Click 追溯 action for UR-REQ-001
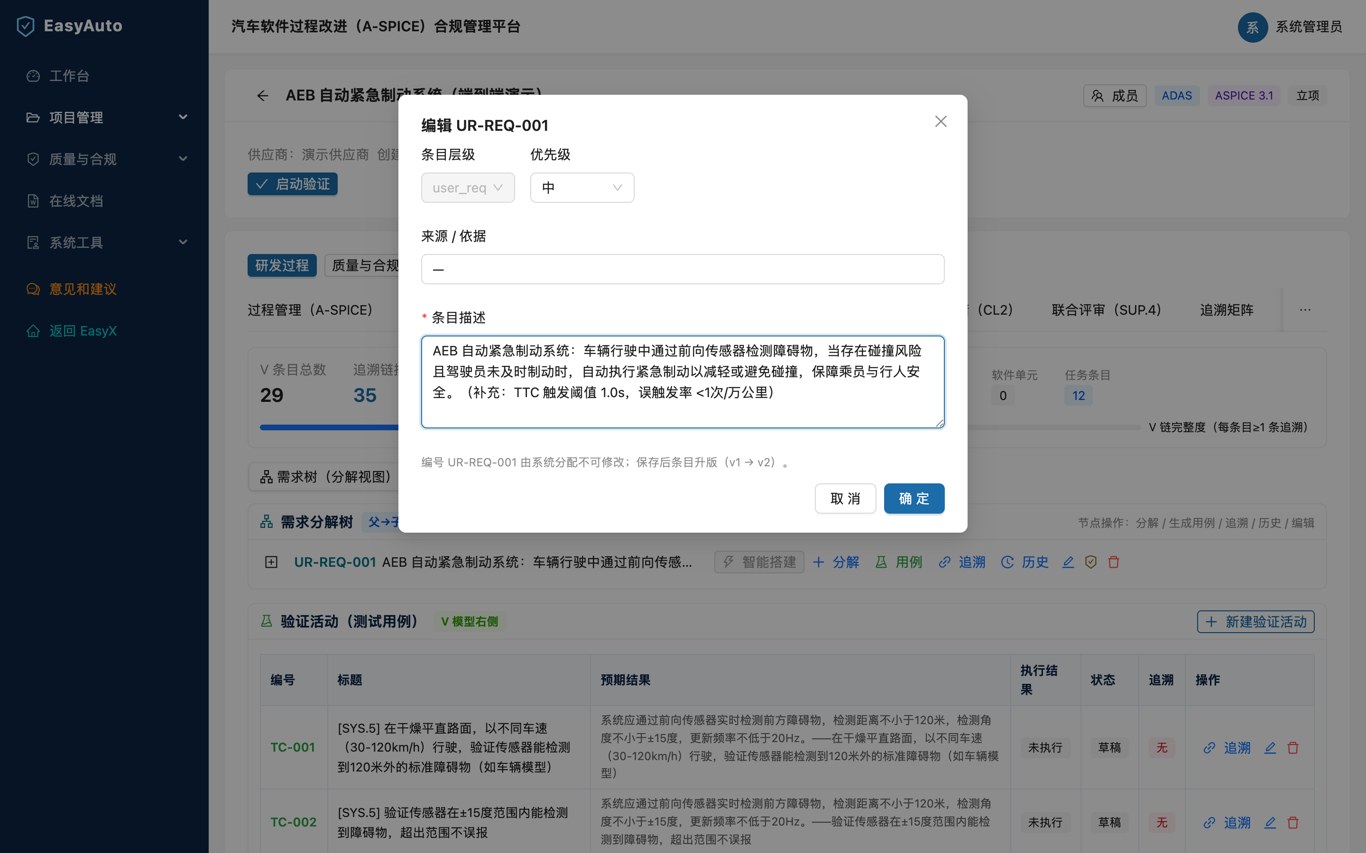Image resolution: width=1366 pixels, height=853 pixels. [x=962, y=562]
